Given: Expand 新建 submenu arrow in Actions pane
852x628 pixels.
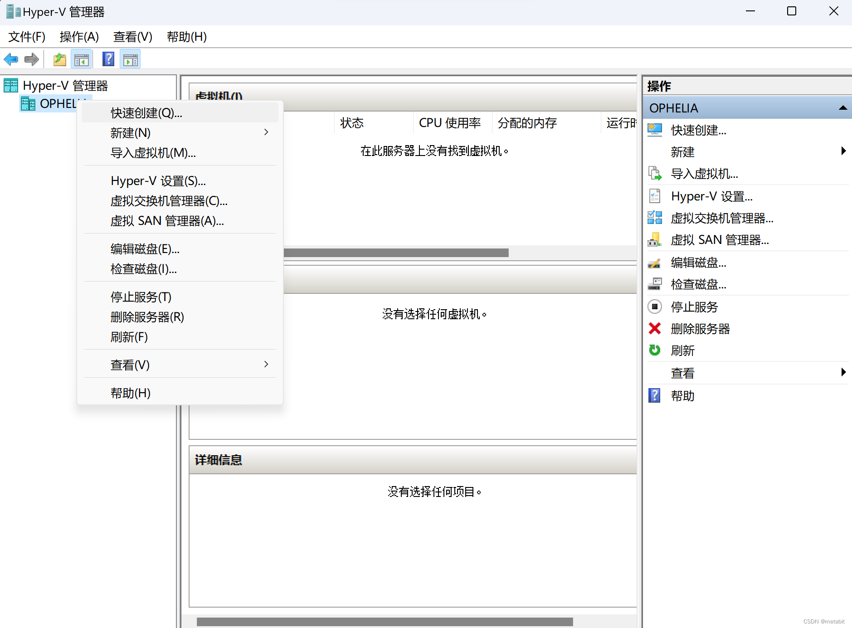Looking at the screenshot, I should point(843,151).
